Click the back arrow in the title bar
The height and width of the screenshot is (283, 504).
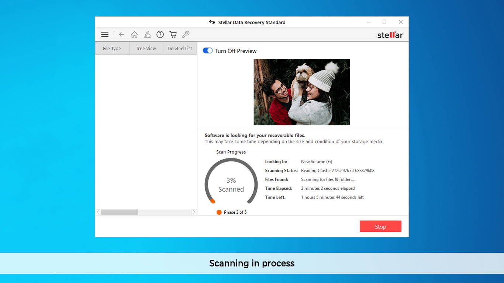212,22
